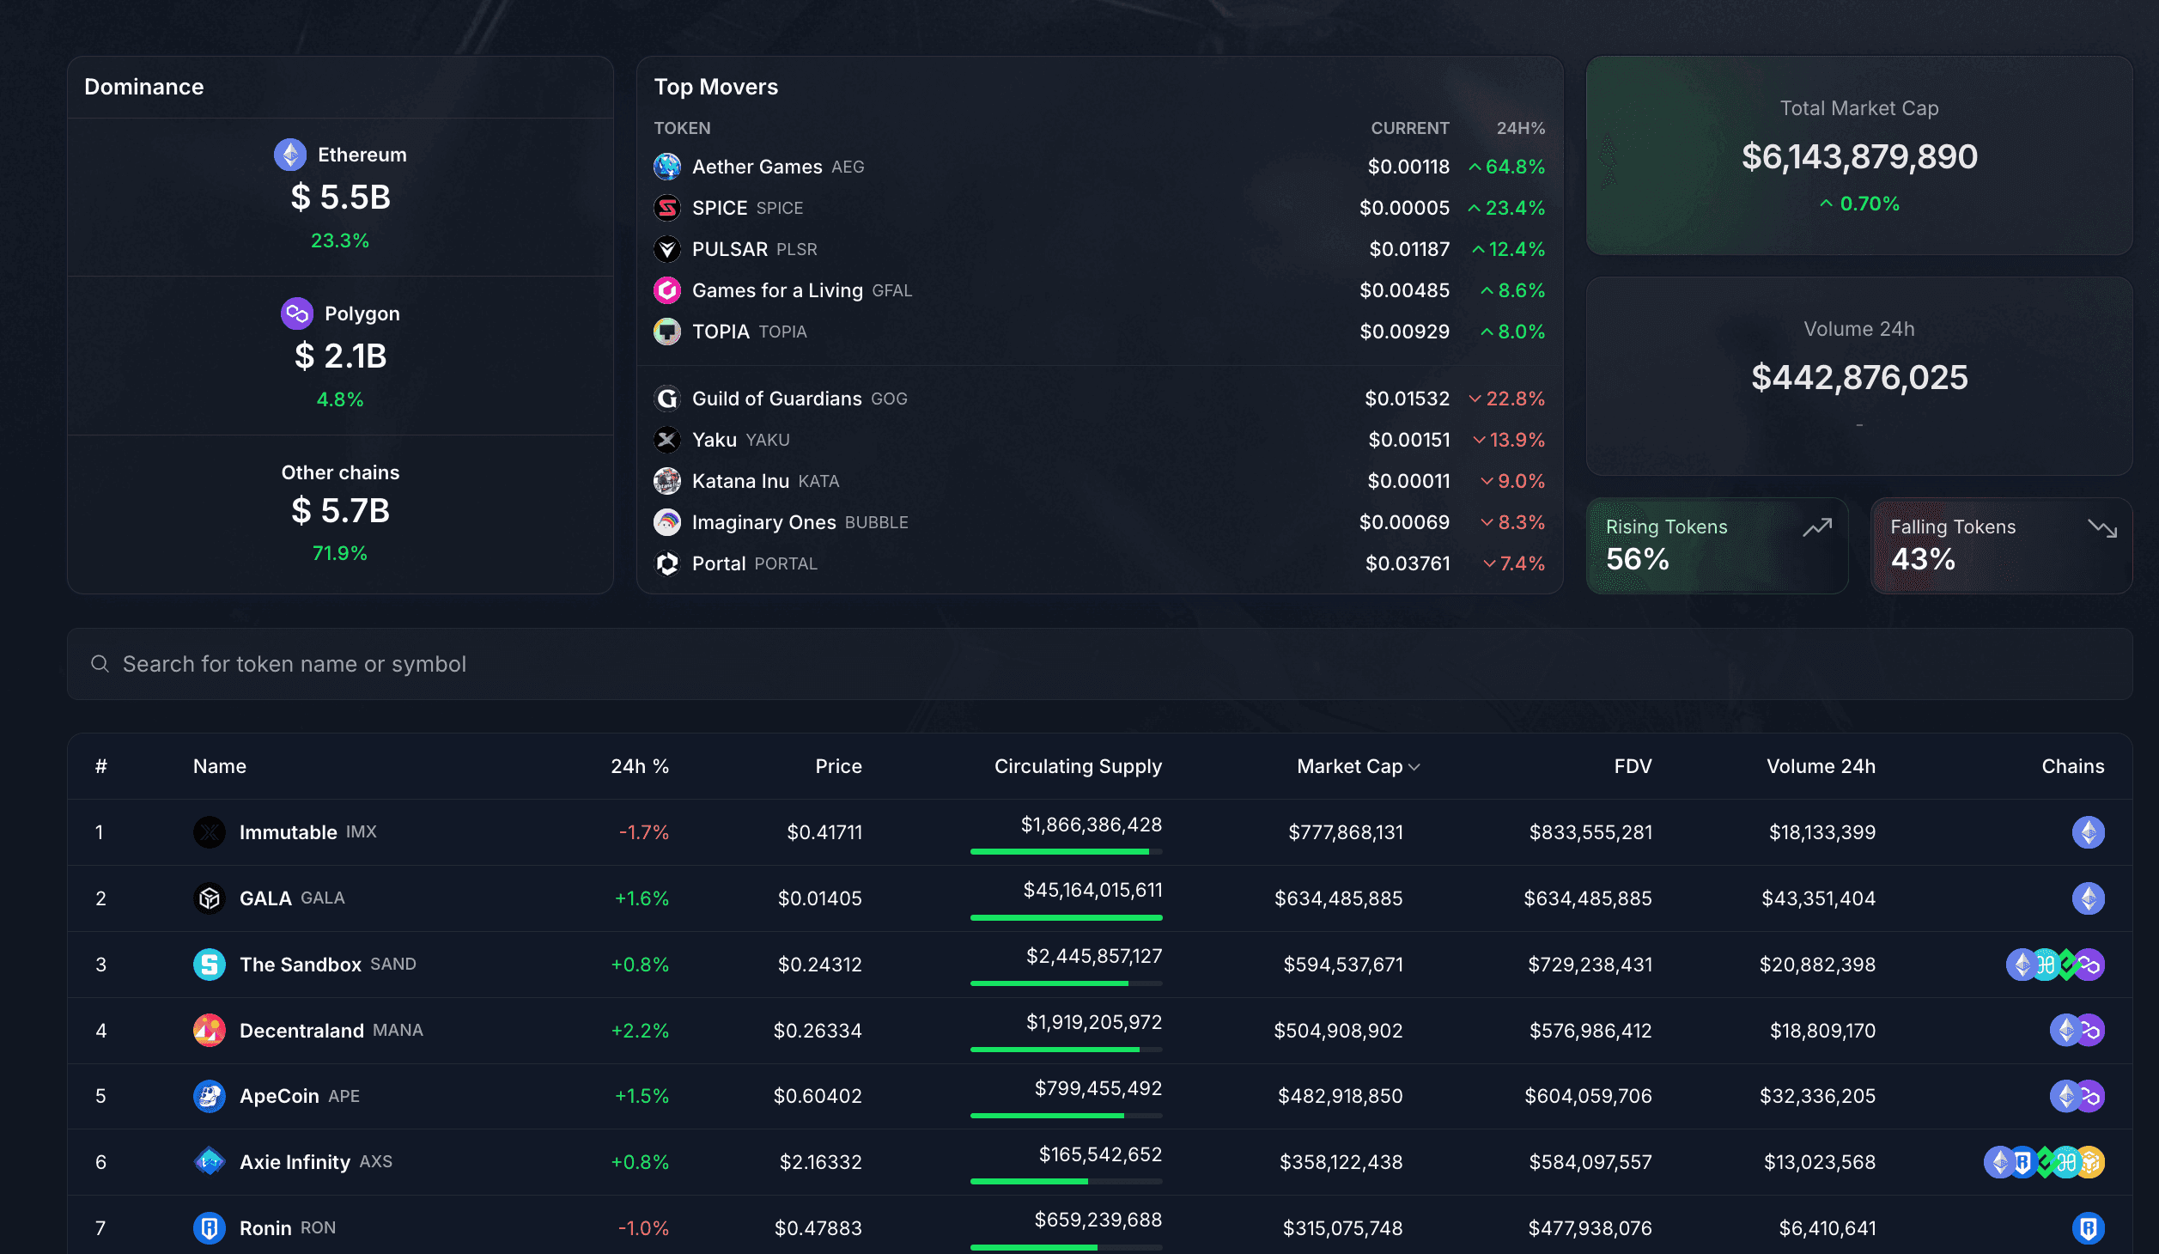This screenshot has height=1254, width=2159.
Task: Click the Yaku token icon
Action: (x=667, y=440)
